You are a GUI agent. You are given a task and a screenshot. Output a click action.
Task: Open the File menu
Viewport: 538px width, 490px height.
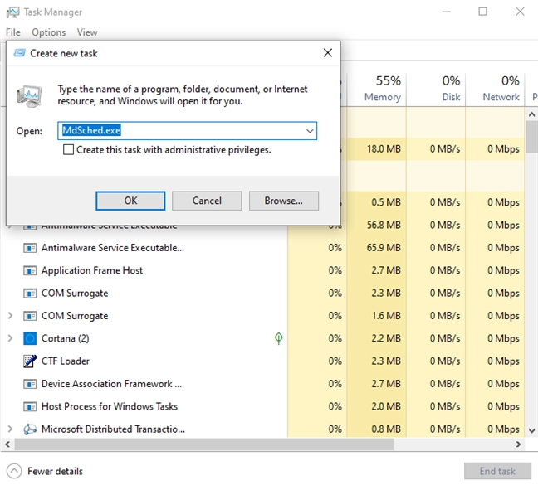pyautogui.click(x=13, y=32)
